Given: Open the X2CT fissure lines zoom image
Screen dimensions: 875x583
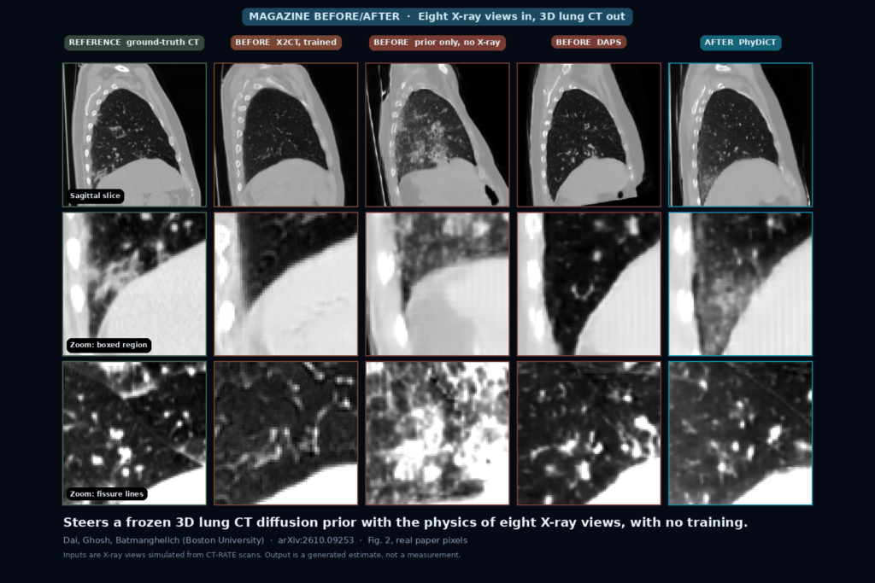Looking at the screenshot, I should [x=285, y=433].
